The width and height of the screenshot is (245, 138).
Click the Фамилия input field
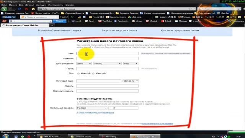(107, 59)
